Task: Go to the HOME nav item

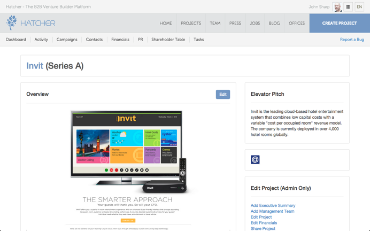Action: click(166, 23)
